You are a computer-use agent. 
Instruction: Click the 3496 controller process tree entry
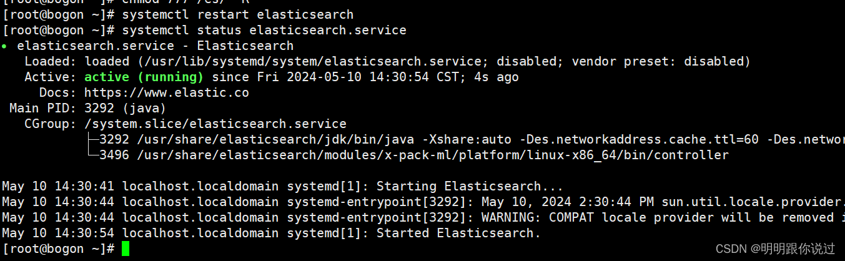[408, 155]
